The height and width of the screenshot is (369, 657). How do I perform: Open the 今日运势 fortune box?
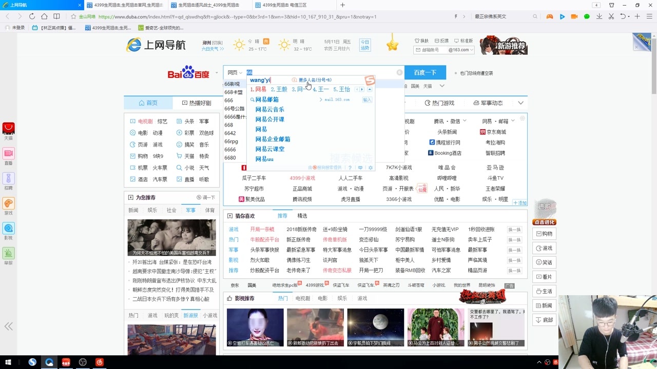pyautogui.click(x=364, y=45)
